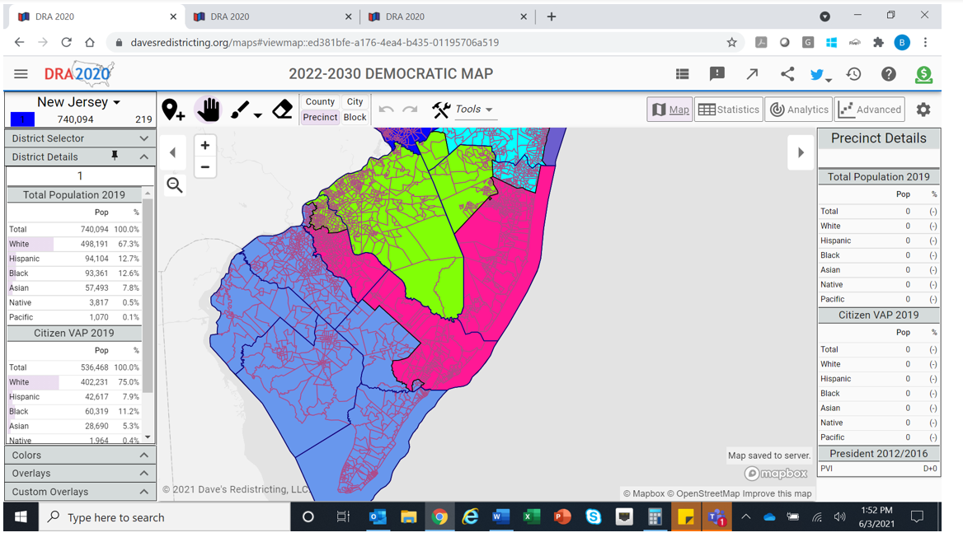
Task: Expand the District Selector panel
Action: pos(80,138)
